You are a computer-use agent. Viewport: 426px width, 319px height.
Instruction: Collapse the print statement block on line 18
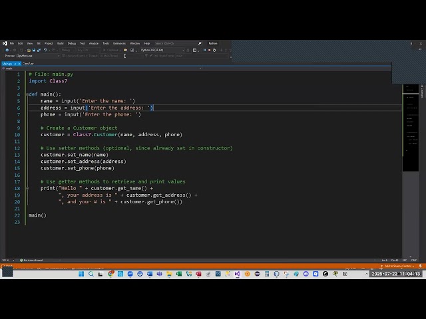pyautogui.click(x=27, y=188)
